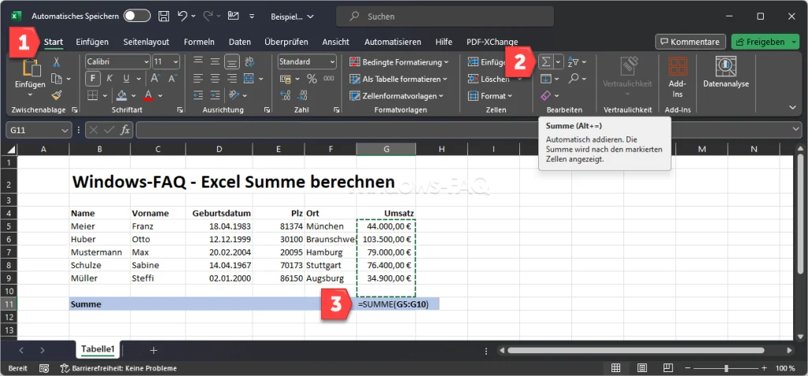Switch to the Formeln tab
The image size is (808, 376).
199,43
